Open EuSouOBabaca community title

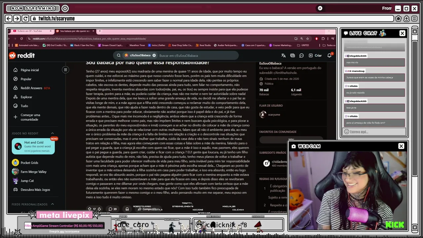270,63
